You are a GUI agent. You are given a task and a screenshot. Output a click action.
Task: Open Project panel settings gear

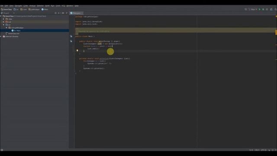coord(63,13)
